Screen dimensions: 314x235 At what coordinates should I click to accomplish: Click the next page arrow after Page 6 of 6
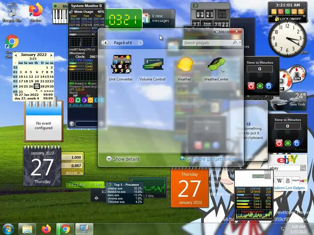click(140, 43)
